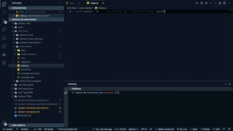Select the index.js editor tab
Screen dimensions: 233x131
pos(94,3)
